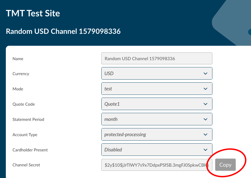Click the Cardholder Present label text
The image size is (251, 178).
[x=30, y=150]
